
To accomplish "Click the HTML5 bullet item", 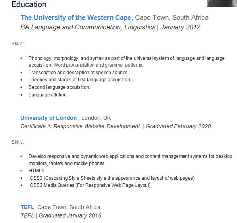I will tap(37, 171).
